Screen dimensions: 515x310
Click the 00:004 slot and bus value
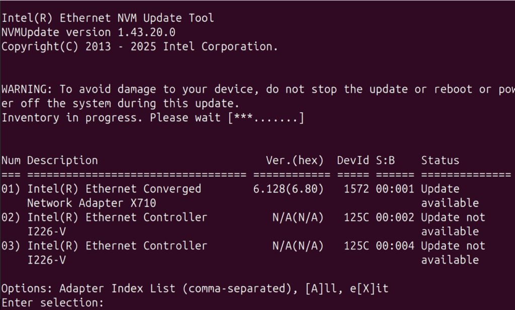click(395, 246)
